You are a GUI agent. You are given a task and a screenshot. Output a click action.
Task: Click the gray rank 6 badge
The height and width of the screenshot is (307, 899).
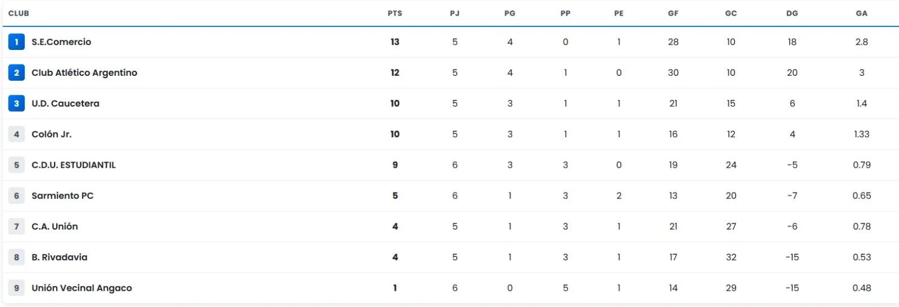[x=16, y=196]
